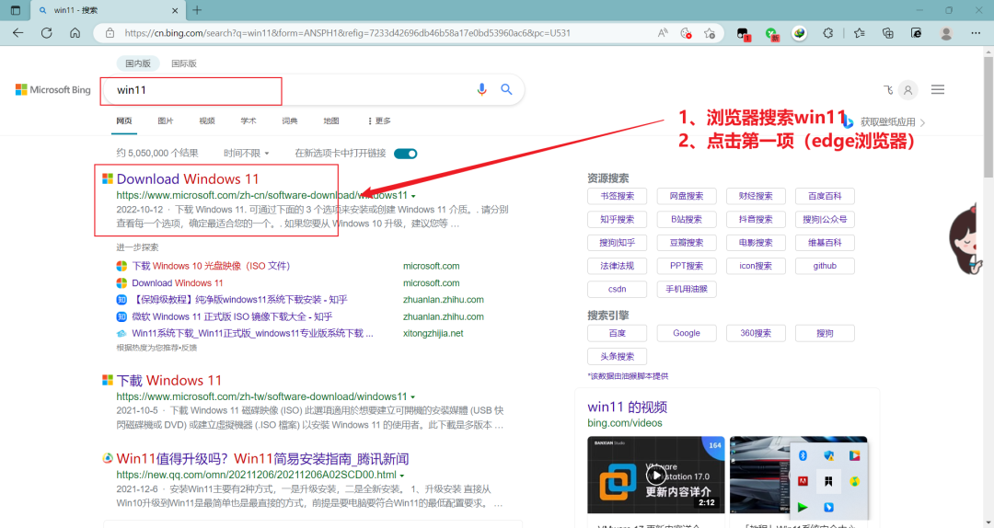Switch to 词典 search tab
Image resolution: width=994 pixels, height=528 pixels.
[x=290, y=121]
